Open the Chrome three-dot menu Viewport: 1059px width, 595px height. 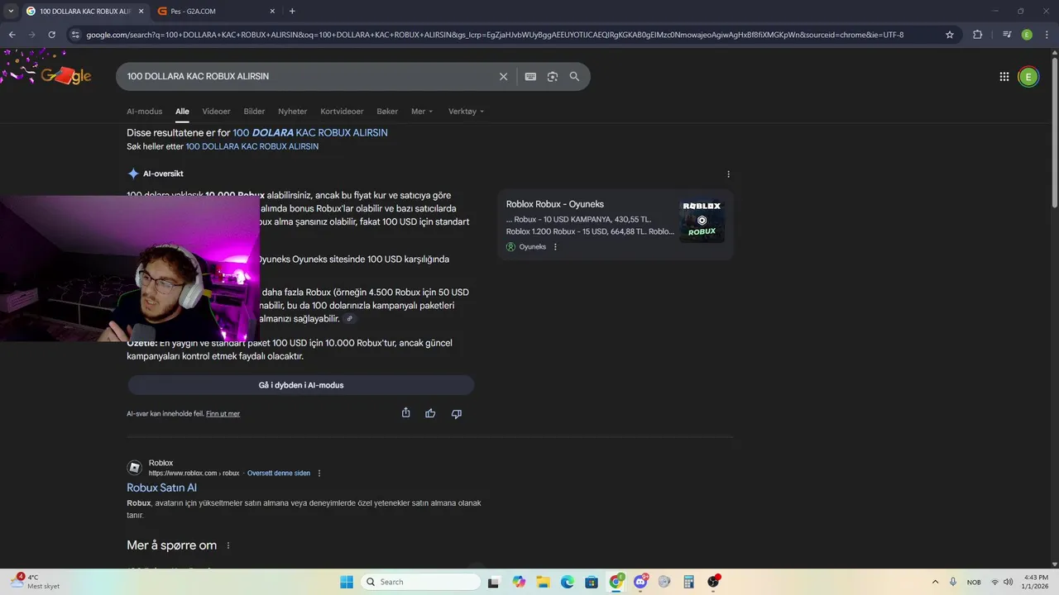coord(1047,35)
